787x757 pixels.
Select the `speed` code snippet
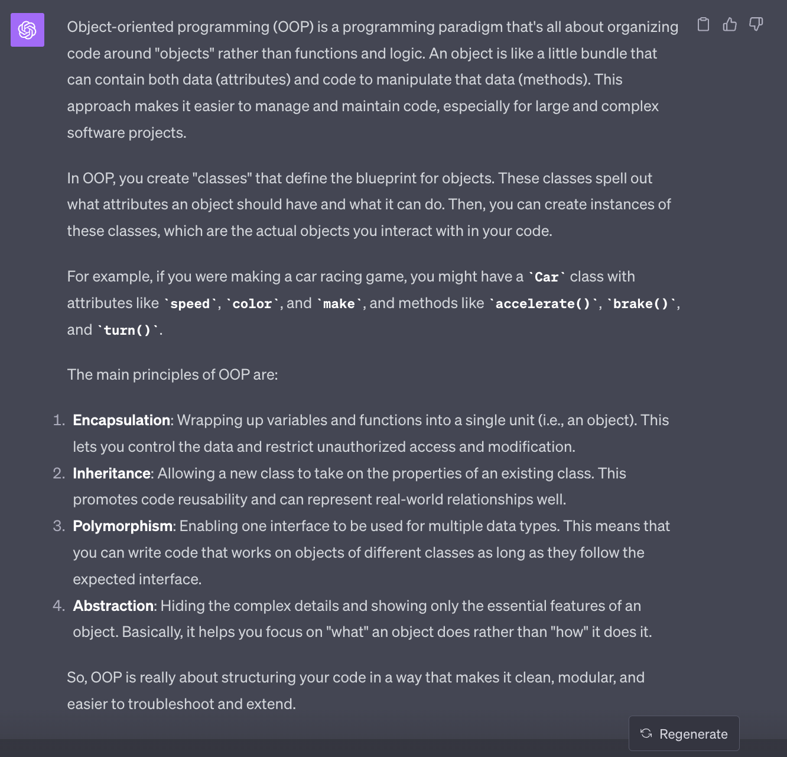pyautogui.click(x=190, y=304)
